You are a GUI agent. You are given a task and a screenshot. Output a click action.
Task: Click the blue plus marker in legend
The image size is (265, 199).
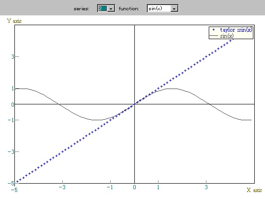(213, 30)
